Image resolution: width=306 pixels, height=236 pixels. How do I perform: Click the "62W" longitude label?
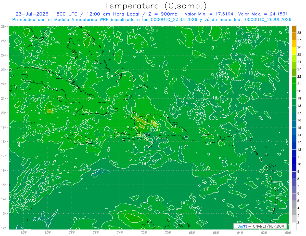264,232
